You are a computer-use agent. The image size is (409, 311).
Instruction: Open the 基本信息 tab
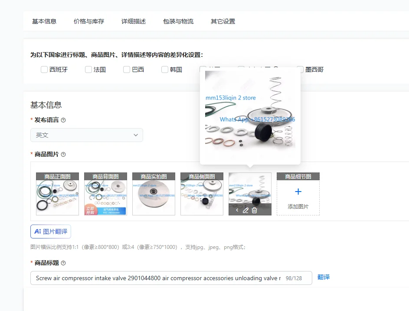click(x=44, y=21)
